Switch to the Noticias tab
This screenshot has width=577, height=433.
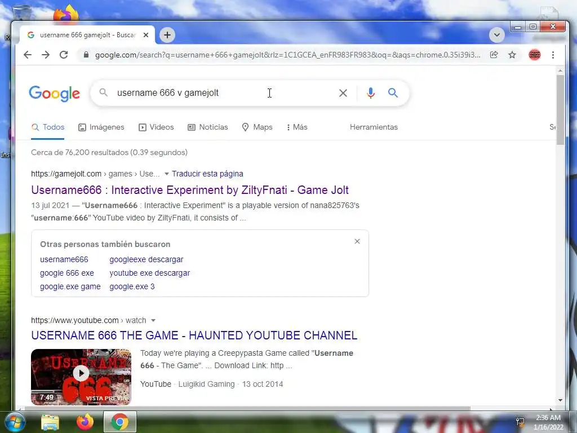coord(208,127)
